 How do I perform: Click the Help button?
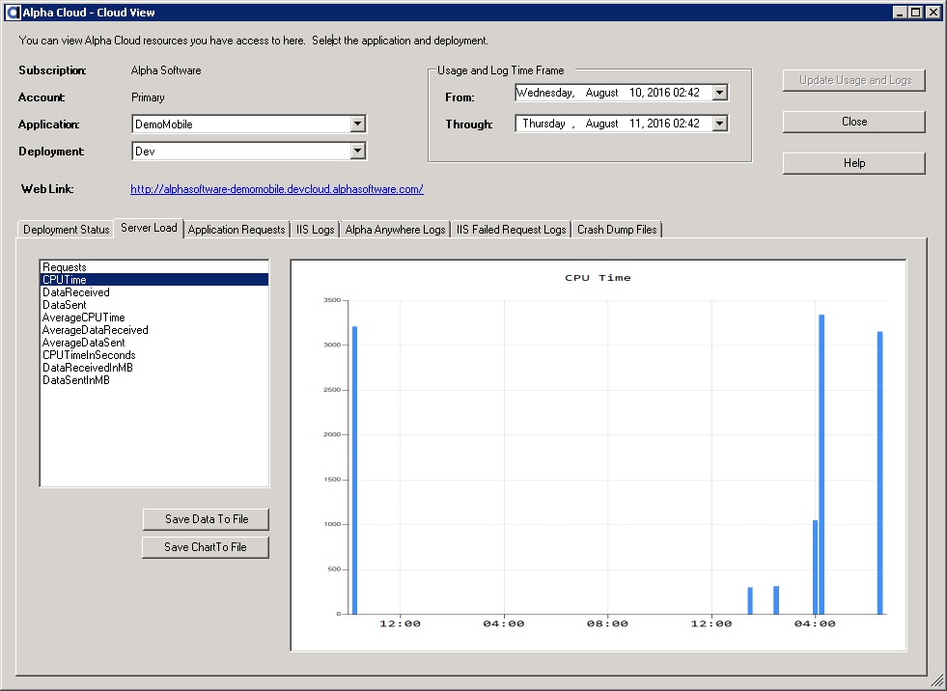point(854,163)
